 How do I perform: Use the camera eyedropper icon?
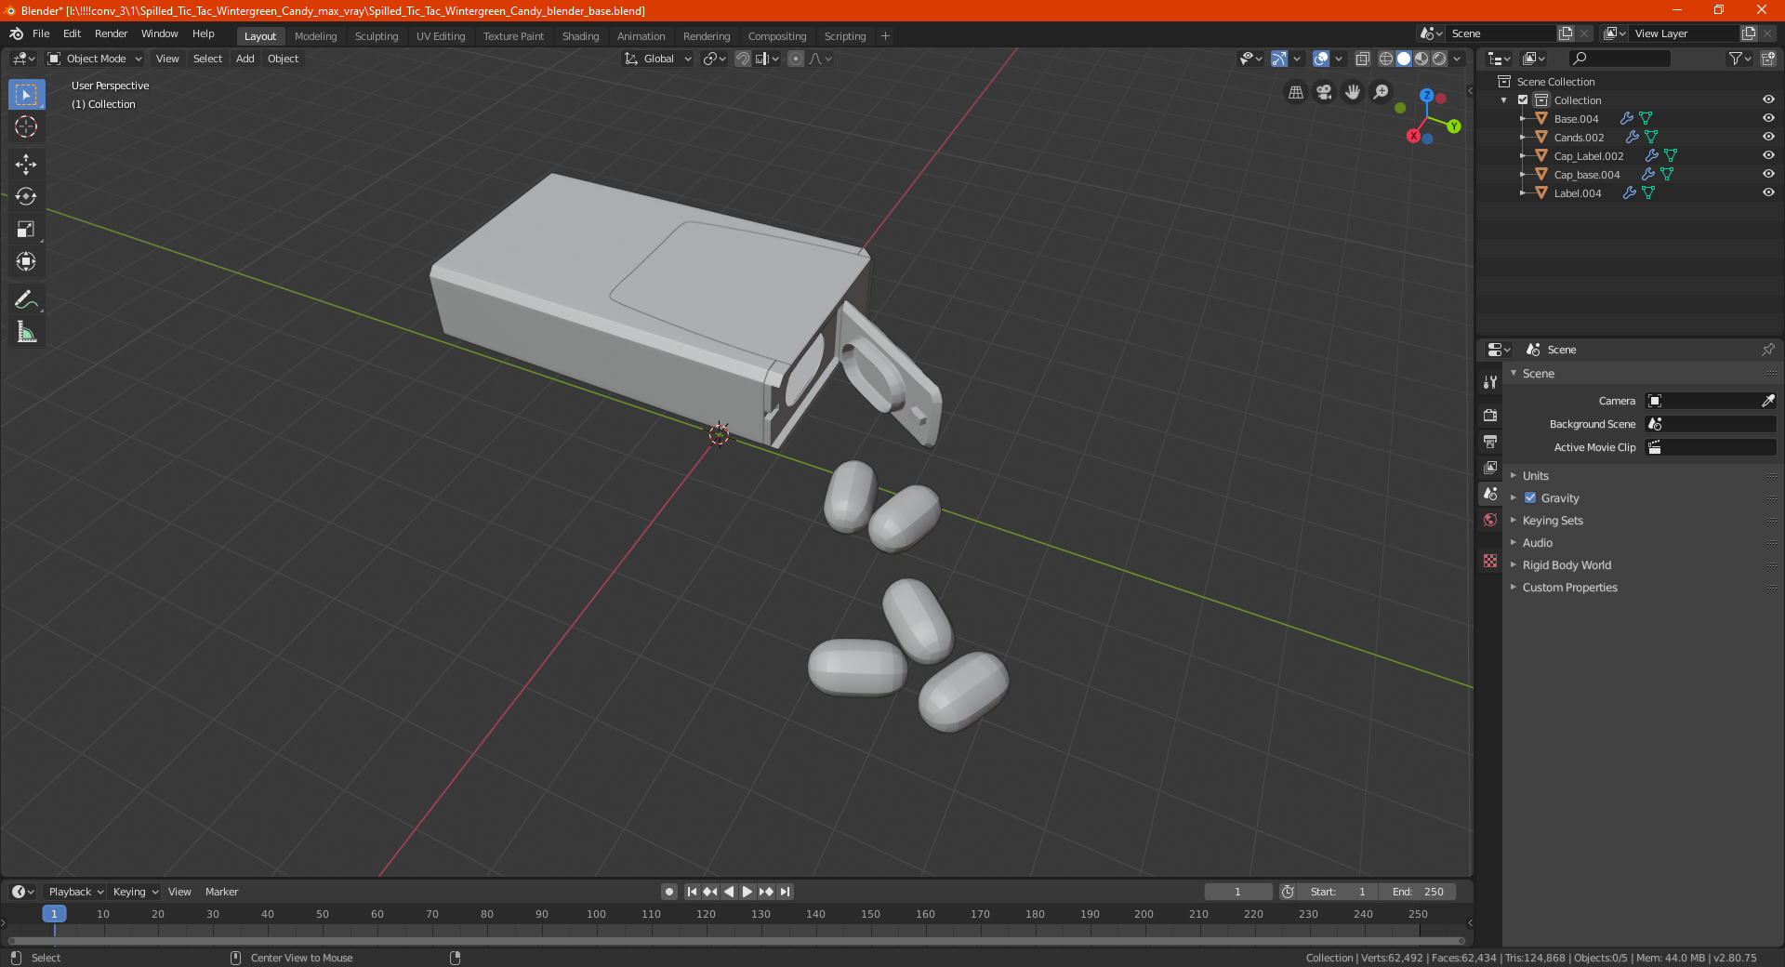click(x=1767, y=401)
